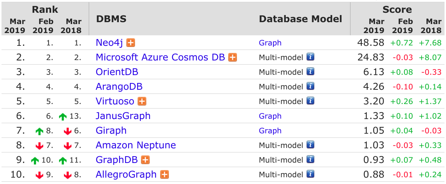Click the green up arrow before Giraph's rank 8
446x184 pixels.
pos(39,131)
